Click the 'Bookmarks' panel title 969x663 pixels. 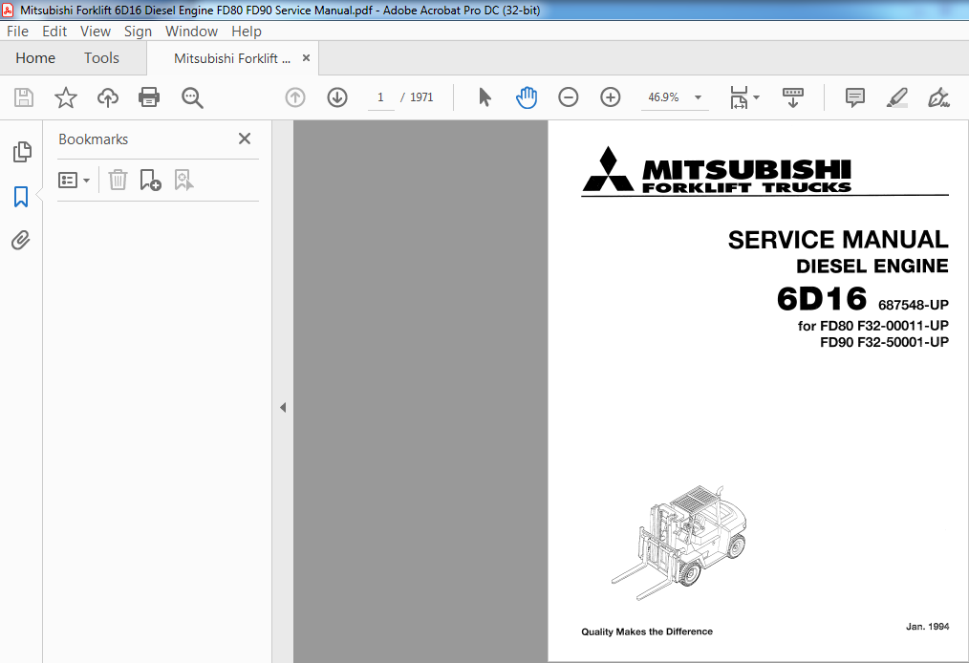point(94,139)
